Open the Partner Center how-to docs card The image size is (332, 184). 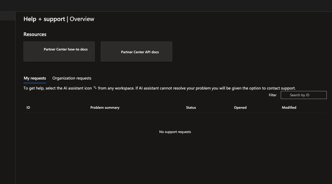pos(59,51)
